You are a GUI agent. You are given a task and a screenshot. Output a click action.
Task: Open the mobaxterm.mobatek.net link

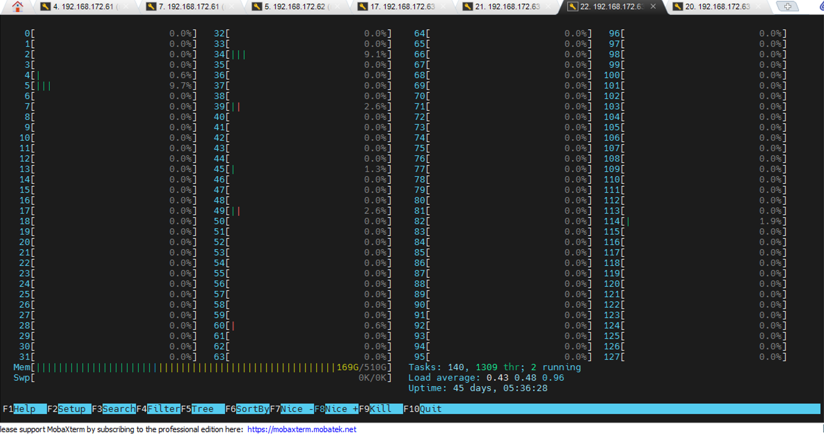pos(302,429)
